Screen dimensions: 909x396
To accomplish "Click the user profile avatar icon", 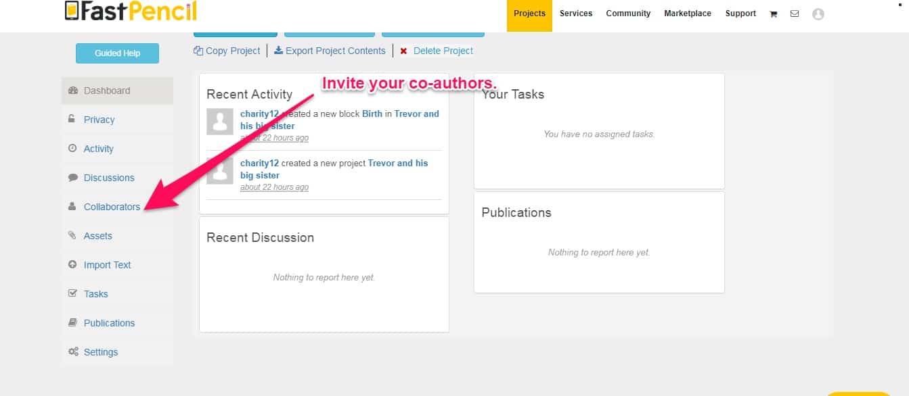I will pos(818,14).
